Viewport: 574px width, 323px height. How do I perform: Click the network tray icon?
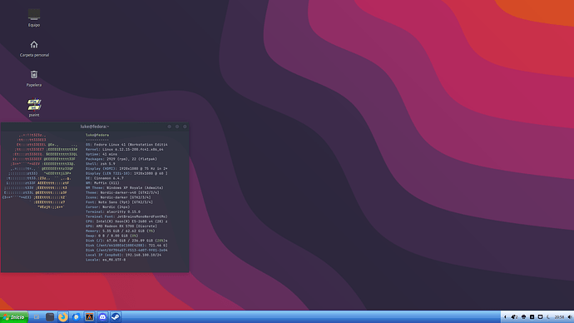coord(523,317)
